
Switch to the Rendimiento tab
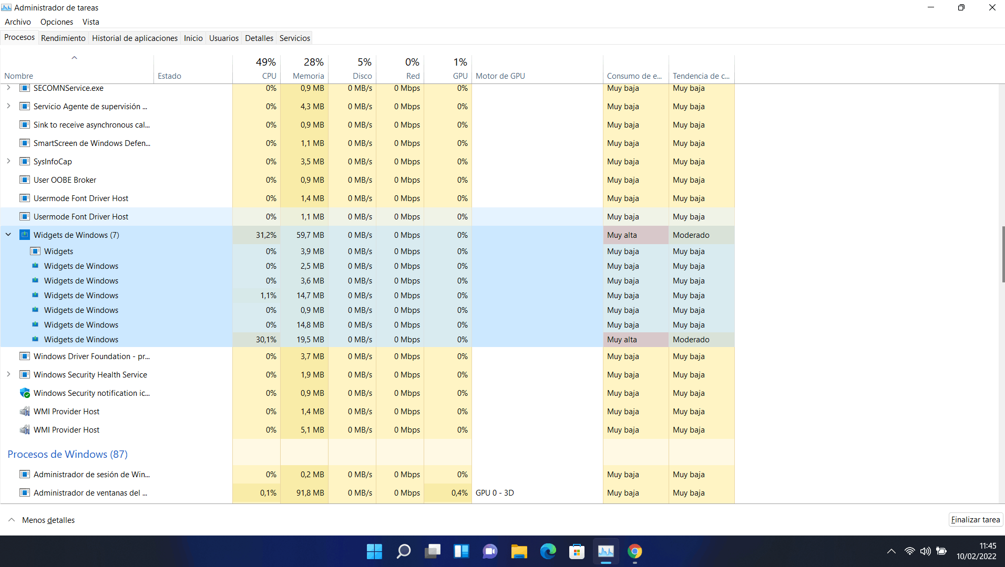point(63,38)
